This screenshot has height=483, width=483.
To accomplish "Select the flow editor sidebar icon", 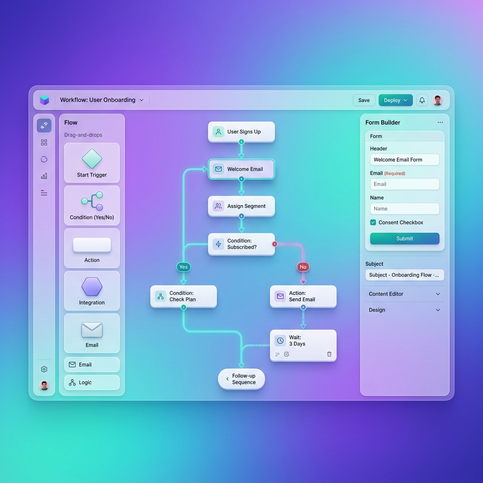I will click(44, 125).
